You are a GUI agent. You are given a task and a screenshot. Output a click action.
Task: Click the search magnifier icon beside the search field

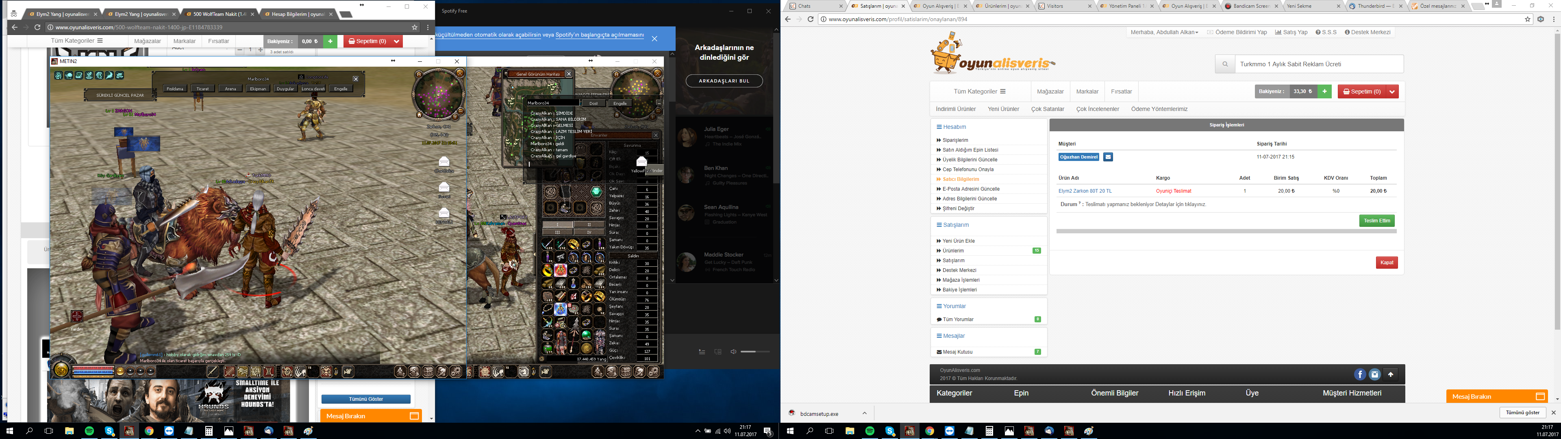point(1225,64)
